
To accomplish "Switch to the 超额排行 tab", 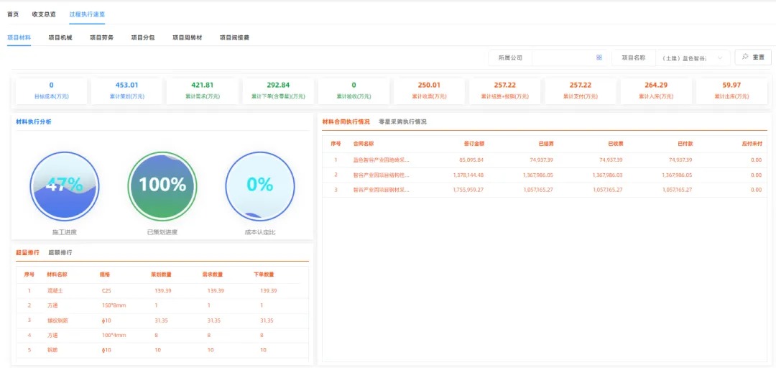I will [60, 252].
